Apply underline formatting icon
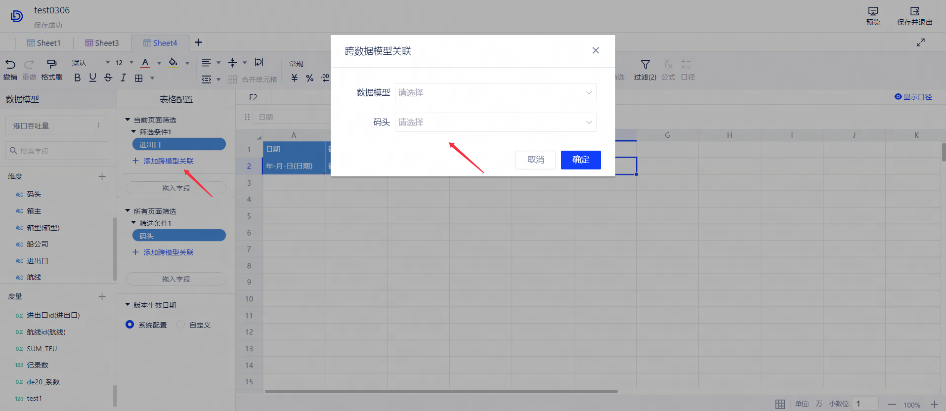The image size is (946, 411). (92, 78)
